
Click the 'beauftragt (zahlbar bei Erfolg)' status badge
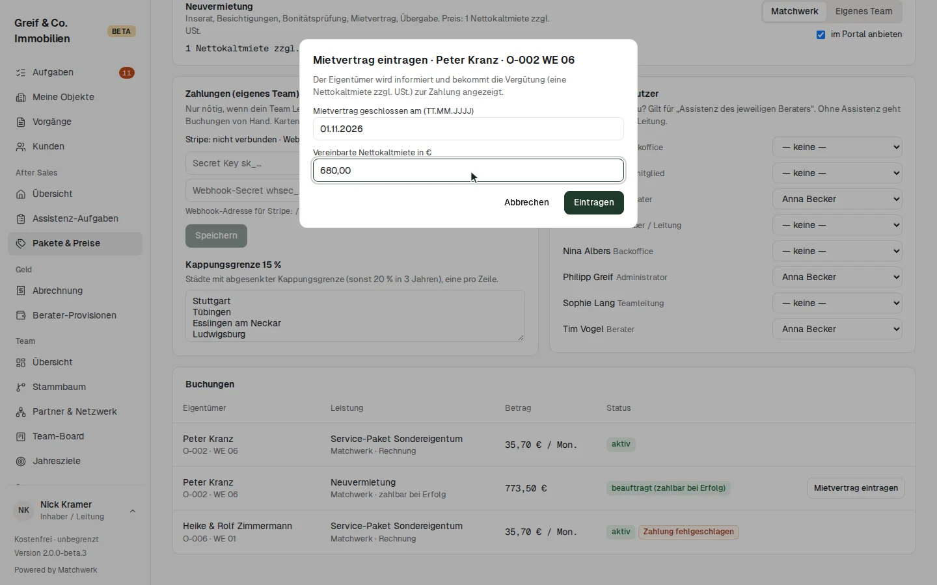668,488
